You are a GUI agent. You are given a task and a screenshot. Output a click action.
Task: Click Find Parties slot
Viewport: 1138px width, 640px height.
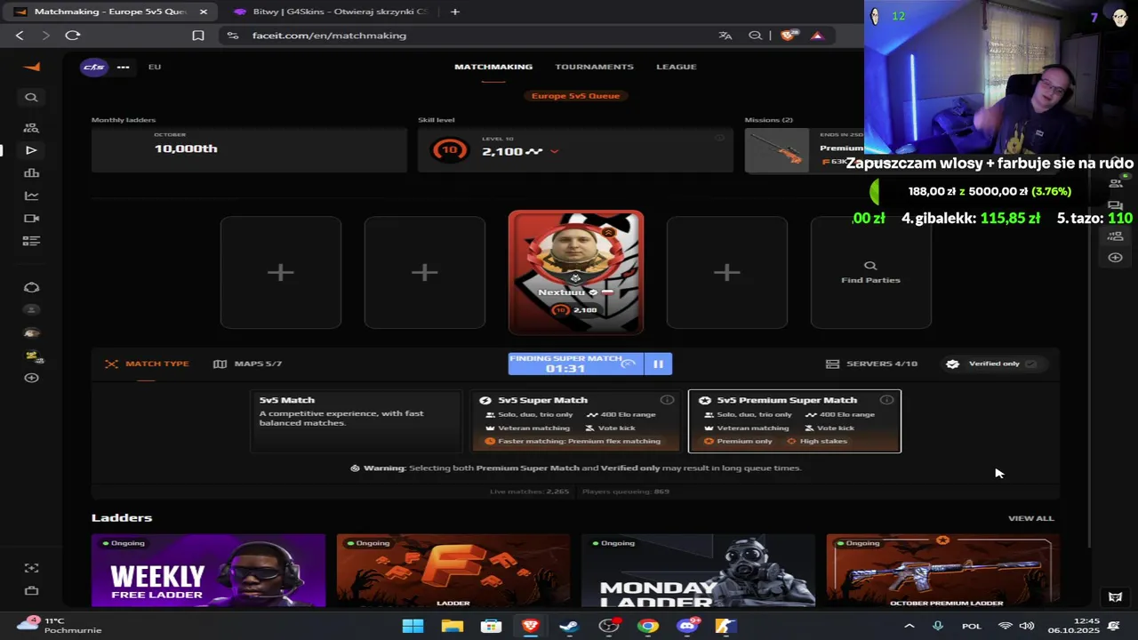pyautogui.click(x=871, y=273)
